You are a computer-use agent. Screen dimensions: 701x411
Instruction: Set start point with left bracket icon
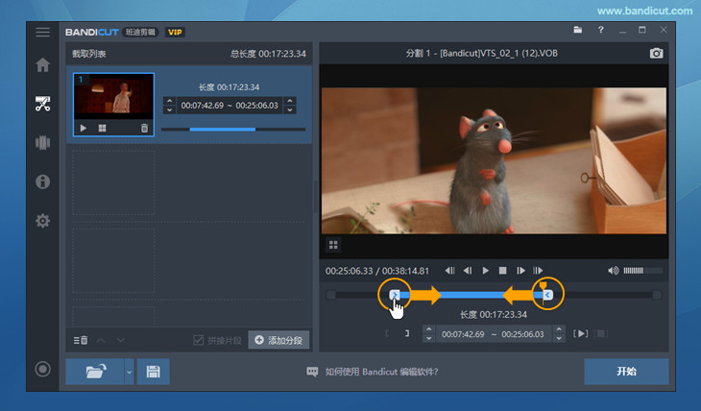pyautogui.click(x=387, y=333)
